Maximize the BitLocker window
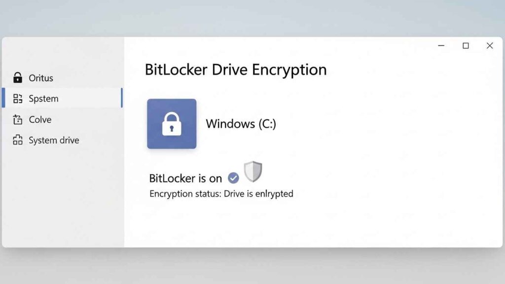Viewport: 505px width, 284px height. tap(466, 46)
